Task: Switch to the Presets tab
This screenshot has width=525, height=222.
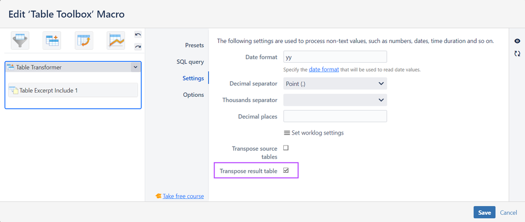Action: 194,45
